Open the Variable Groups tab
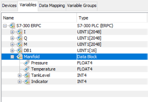The image size is (148, 102). coord(82,5)
